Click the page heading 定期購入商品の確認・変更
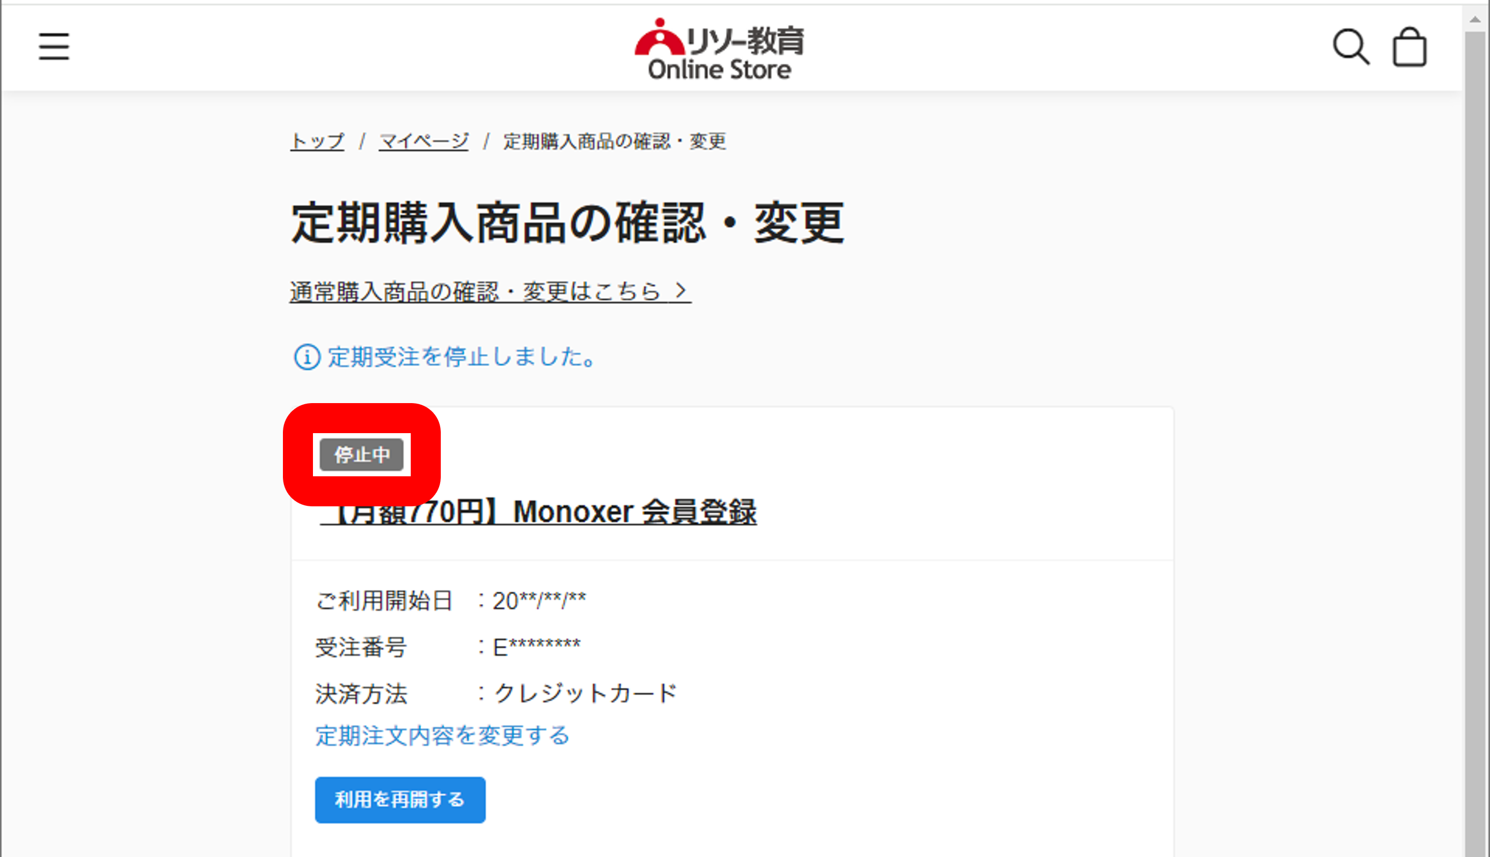 click(567, 223)
